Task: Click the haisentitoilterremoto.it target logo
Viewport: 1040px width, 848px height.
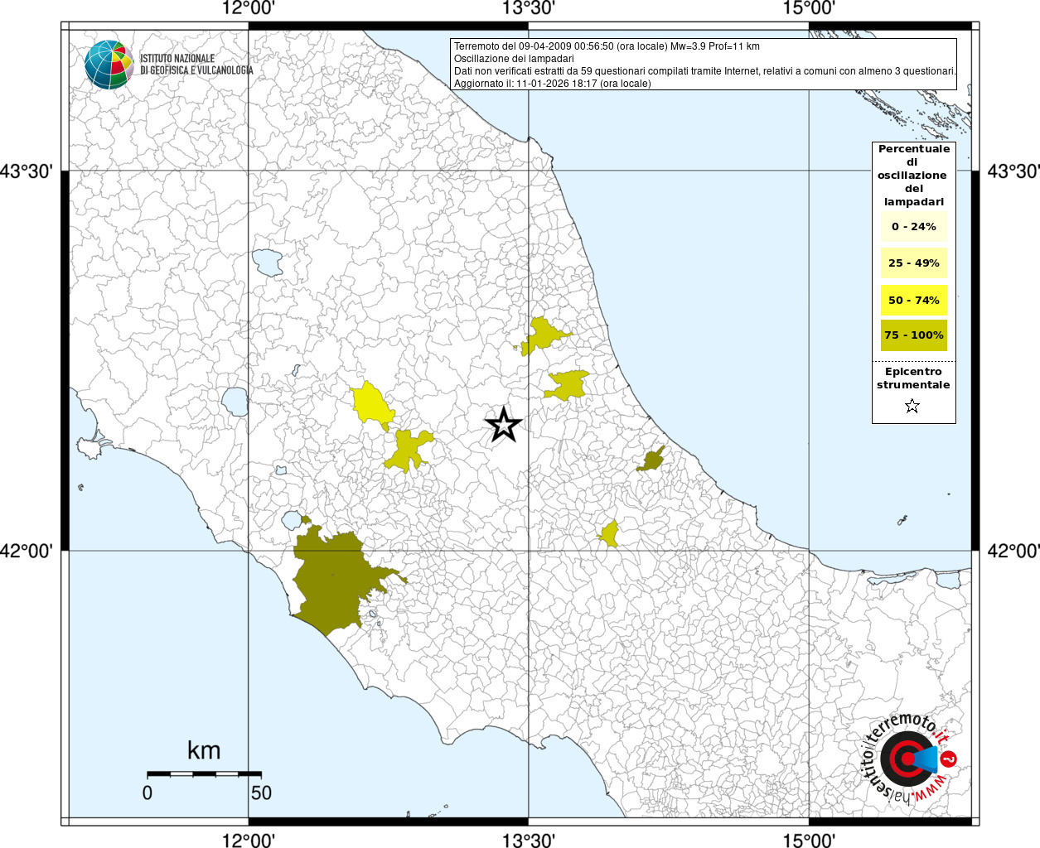Action: click(909, 759)
